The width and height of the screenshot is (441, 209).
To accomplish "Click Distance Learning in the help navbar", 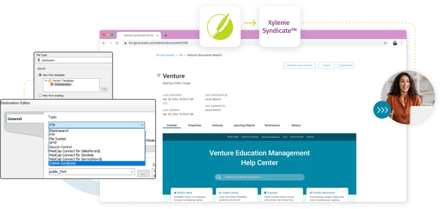I will click(x=250, y=137).
